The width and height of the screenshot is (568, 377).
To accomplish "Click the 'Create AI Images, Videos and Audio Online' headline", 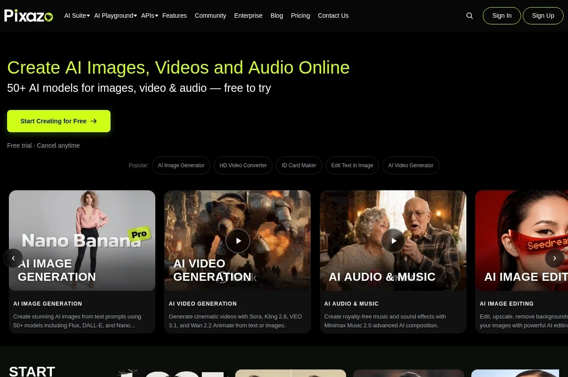I will [178, 67].
